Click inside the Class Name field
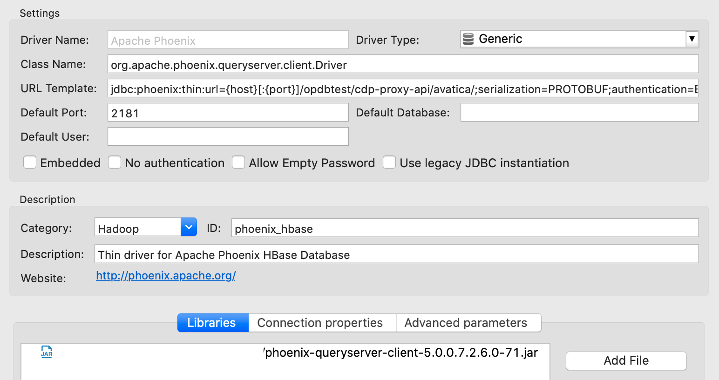This screenshot has width=719, height=380. (x=403, y=64)
